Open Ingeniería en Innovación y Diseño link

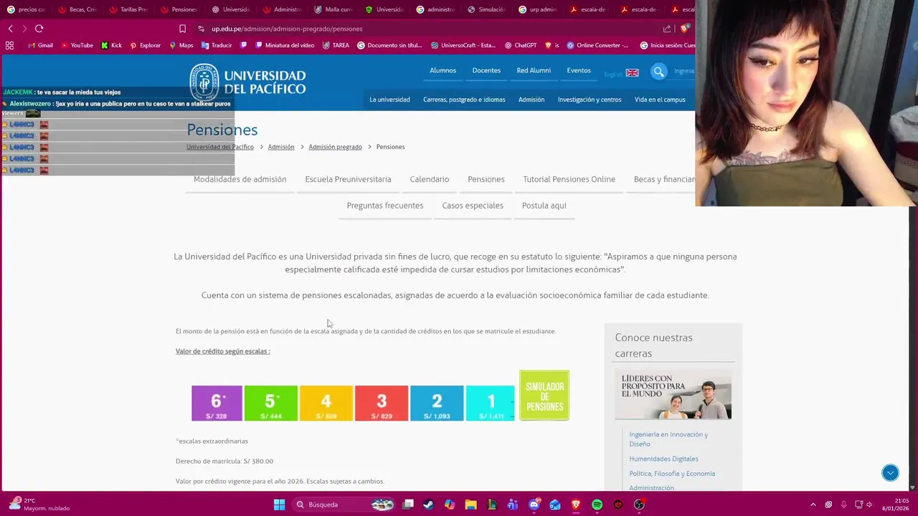pos(668,439)
